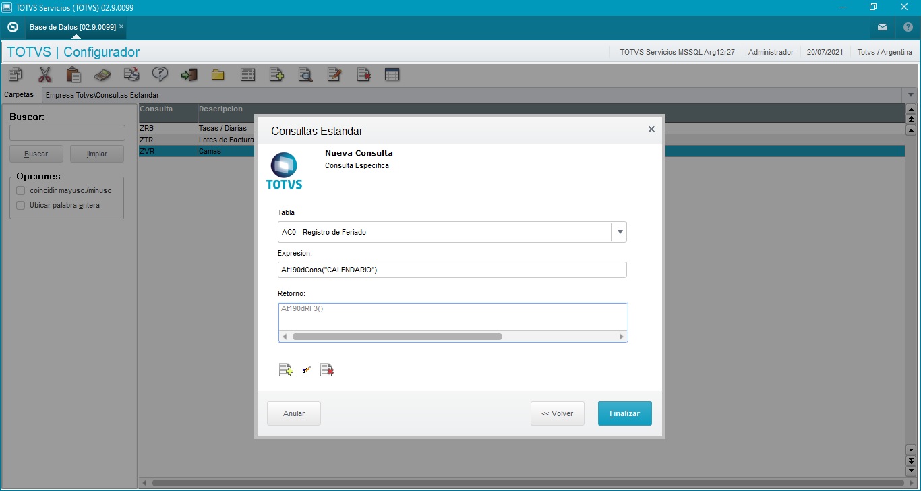Enable coincidir mayusc./minusc checkbox
921x491 pixels.
(21, 190)
